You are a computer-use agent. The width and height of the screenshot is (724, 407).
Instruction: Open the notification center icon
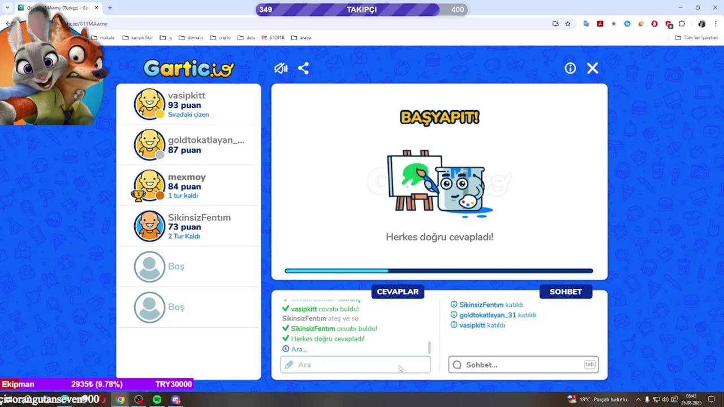click(x=712, y=400)
